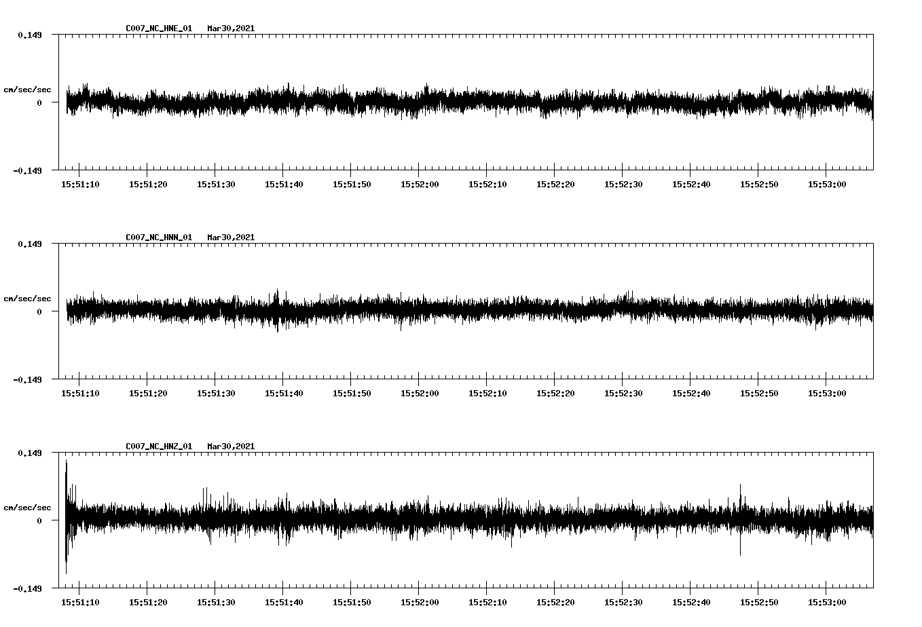Click the cm/sec/sec label of top trace

(x=29, y=89)
